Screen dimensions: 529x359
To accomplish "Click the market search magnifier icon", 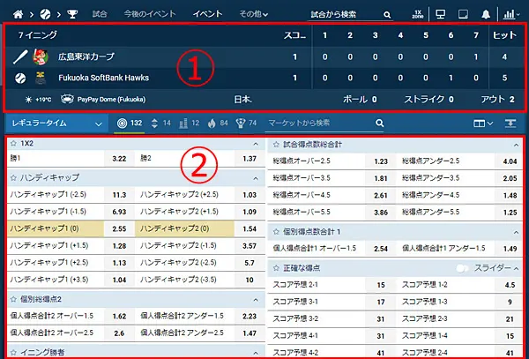I will coord(379,123).
